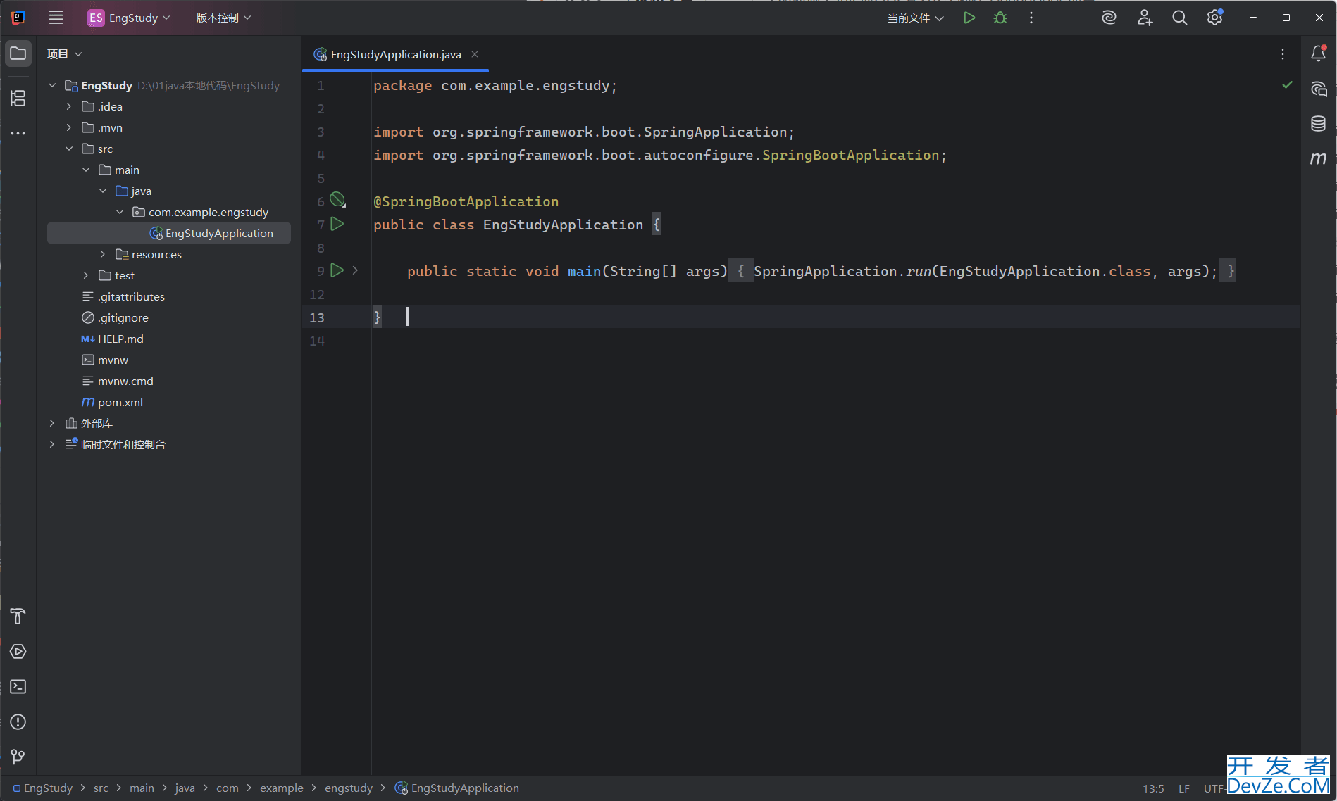Viewport: 1337px width, 801px height.
Task: Open more run actions menu
Action: (1031, 18)
